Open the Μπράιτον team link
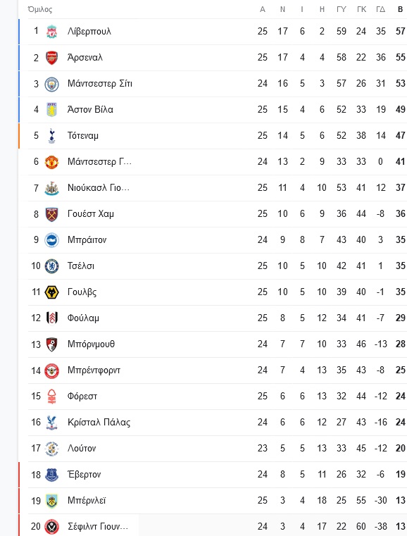Screen dimensions: 407x536 point(87,240)
